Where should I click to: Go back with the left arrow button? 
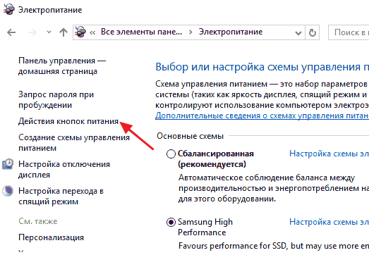click(x=11, y=32)
